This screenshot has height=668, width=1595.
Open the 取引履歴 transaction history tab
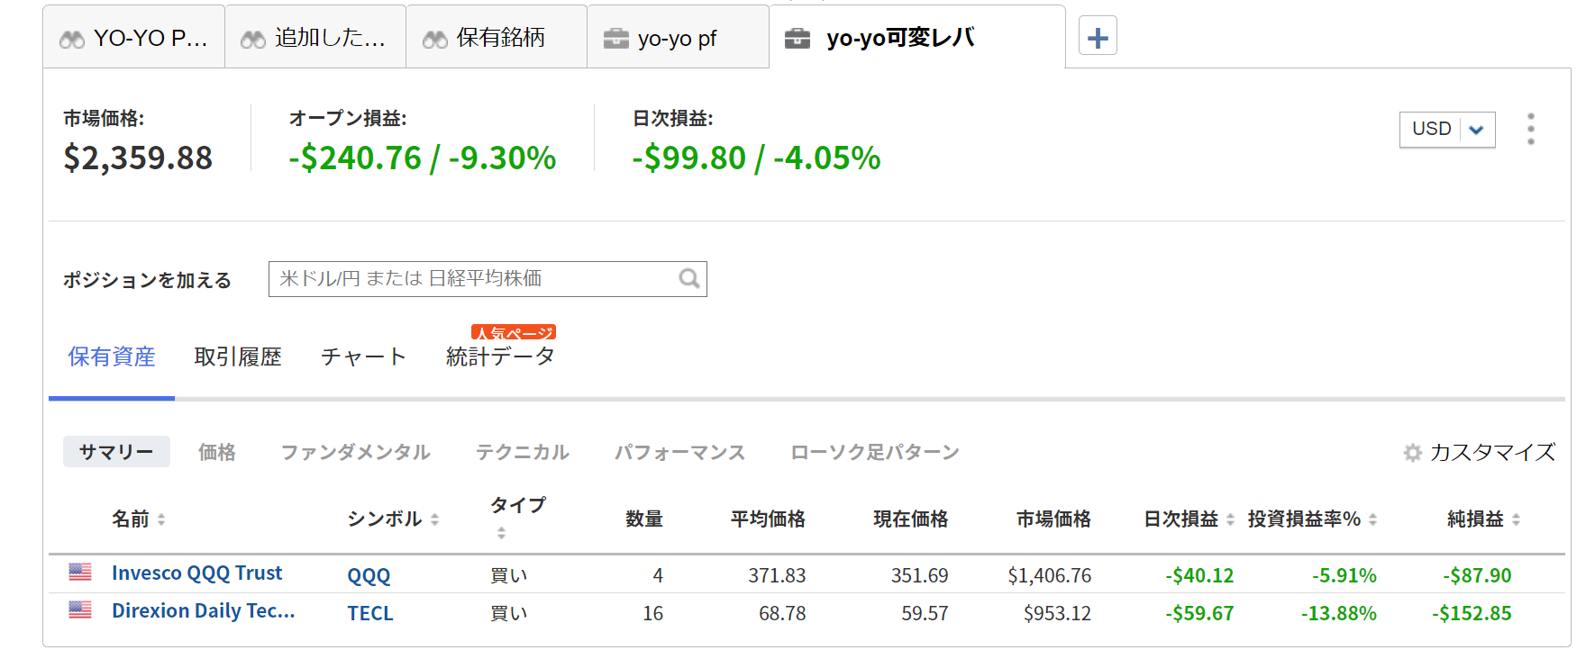[x=238, y=357]
